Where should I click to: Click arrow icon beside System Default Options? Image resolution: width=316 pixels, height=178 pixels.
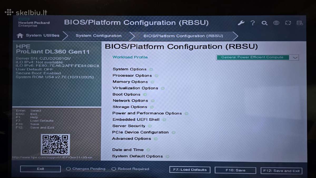[x=167, y=156]
